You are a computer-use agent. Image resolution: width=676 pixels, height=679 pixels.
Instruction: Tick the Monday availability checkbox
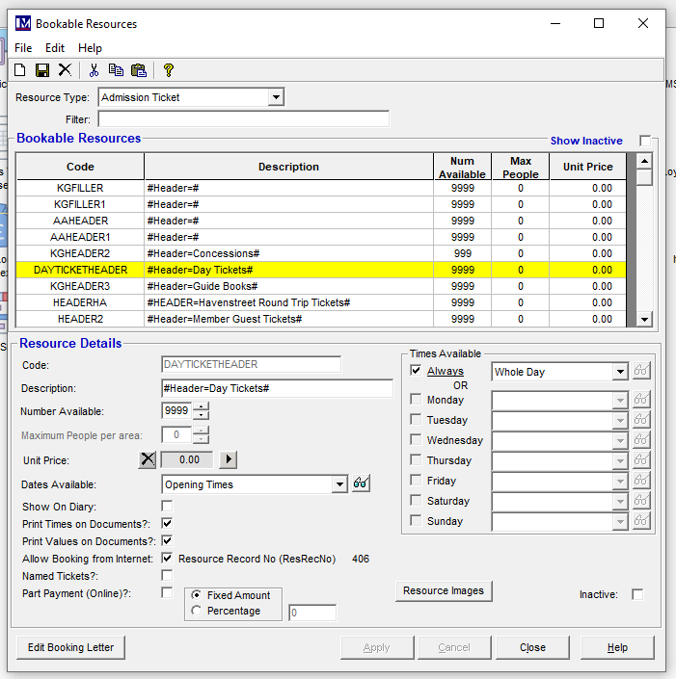click(x=416, y=400)
